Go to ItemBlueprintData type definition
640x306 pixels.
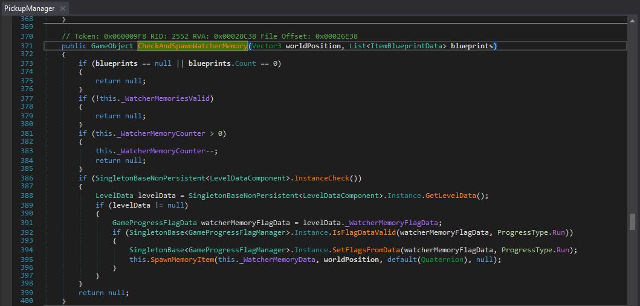[406, 46]
